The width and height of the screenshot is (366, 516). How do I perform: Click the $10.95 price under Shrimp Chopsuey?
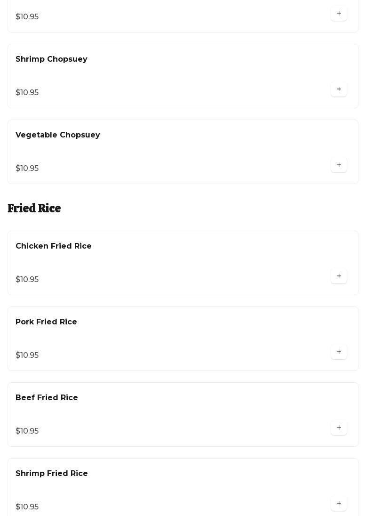[27, 93]
